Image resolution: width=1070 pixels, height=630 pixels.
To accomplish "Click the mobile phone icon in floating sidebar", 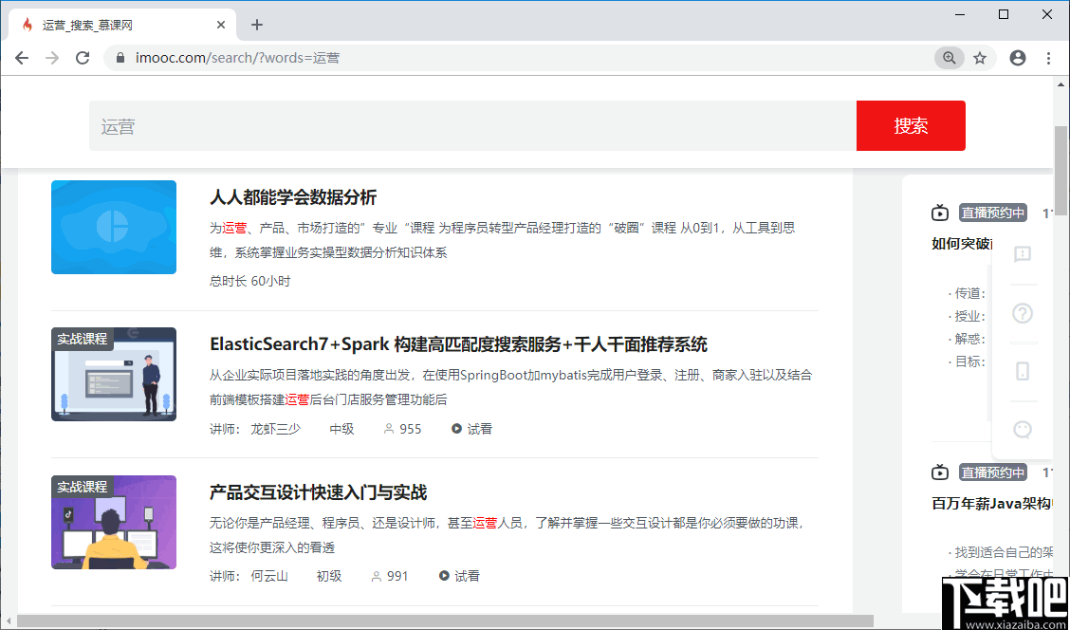I will pyautogui.click(x=1022, y=371).
